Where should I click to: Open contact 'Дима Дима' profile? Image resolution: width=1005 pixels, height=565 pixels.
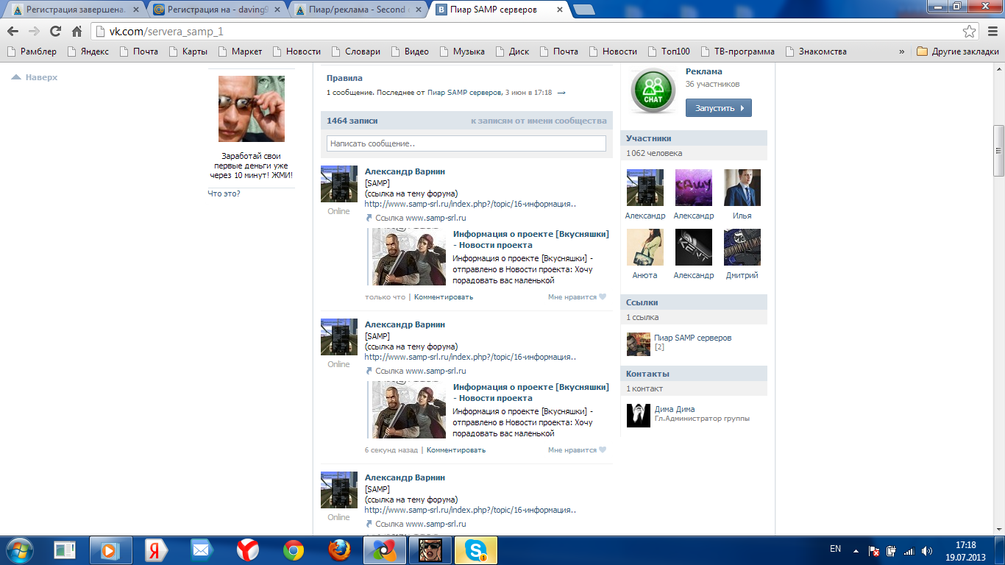(x=675, y=409)
